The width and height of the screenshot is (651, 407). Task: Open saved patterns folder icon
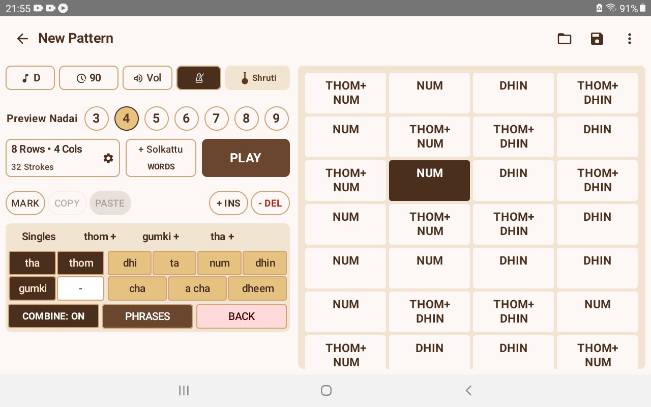coord(565,39)
